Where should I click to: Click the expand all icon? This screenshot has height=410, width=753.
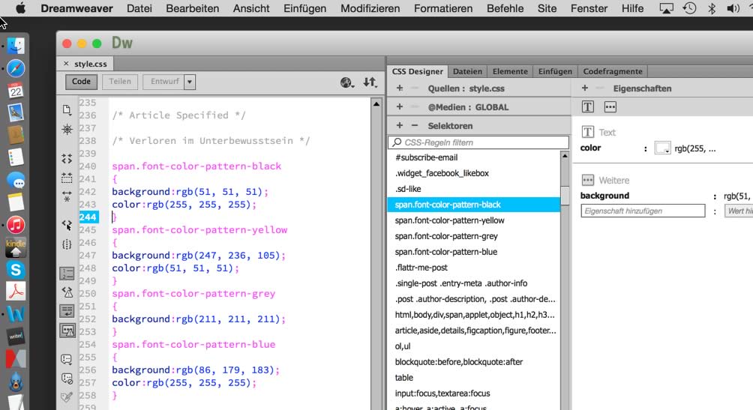point(67,196)
